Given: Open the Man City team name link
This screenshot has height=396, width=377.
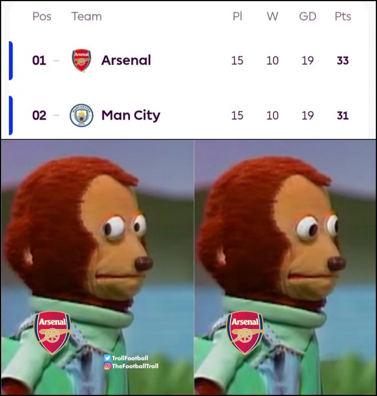Looking at the screenshot, I should click(x=131, y=116).
